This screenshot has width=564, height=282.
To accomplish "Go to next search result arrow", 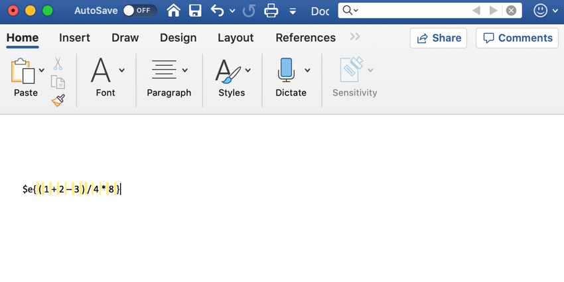I will point(494,11).
